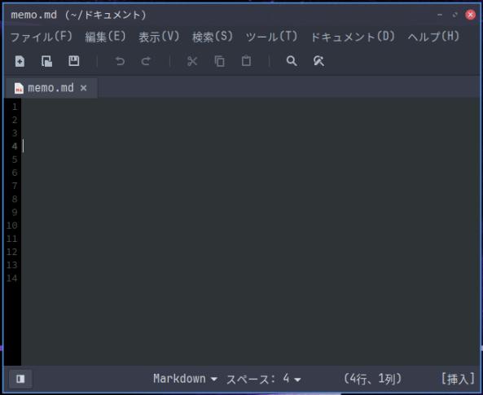The width and height of the screenshot is (483, 395).
Task: Open the ファイル(F) menu
Action: coord(42,37)
